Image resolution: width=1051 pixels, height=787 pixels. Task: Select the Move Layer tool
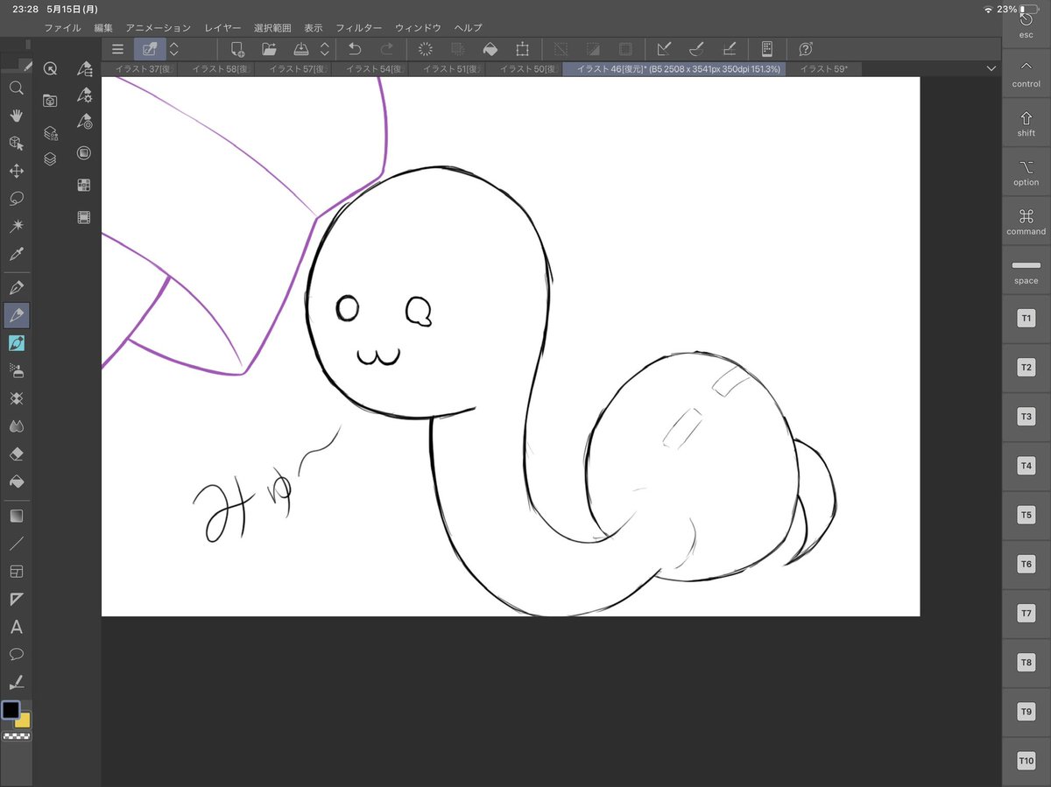tap(16, 171)
